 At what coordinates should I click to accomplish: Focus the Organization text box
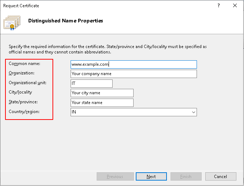(134, 74)
